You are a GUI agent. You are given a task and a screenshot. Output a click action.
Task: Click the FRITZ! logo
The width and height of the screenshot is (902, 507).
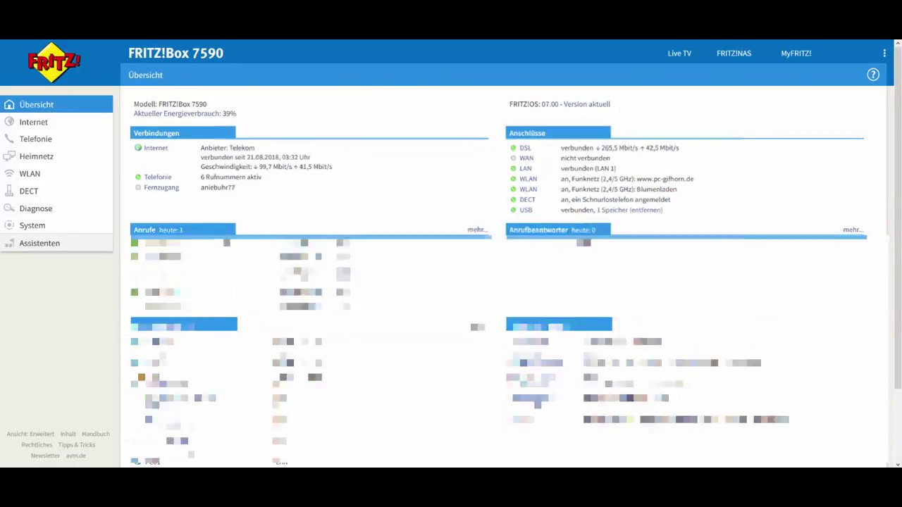54,63
